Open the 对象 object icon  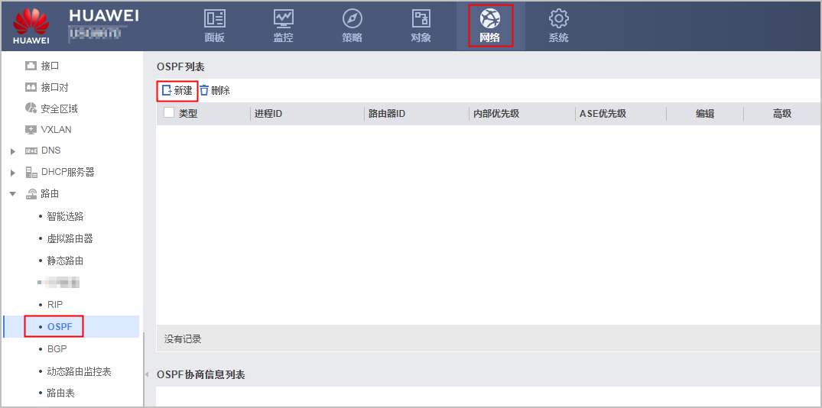[x=421, y=18]
